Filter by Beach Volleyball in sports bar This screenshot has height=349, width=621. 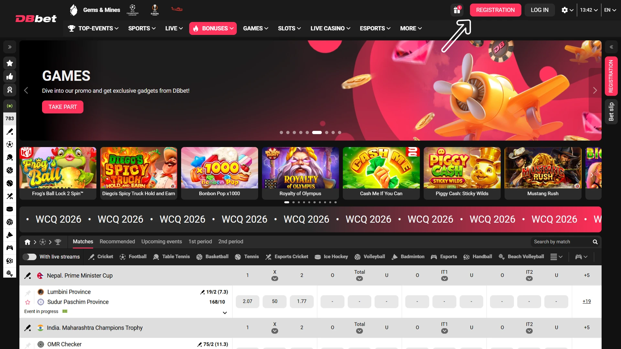point(521,257)
